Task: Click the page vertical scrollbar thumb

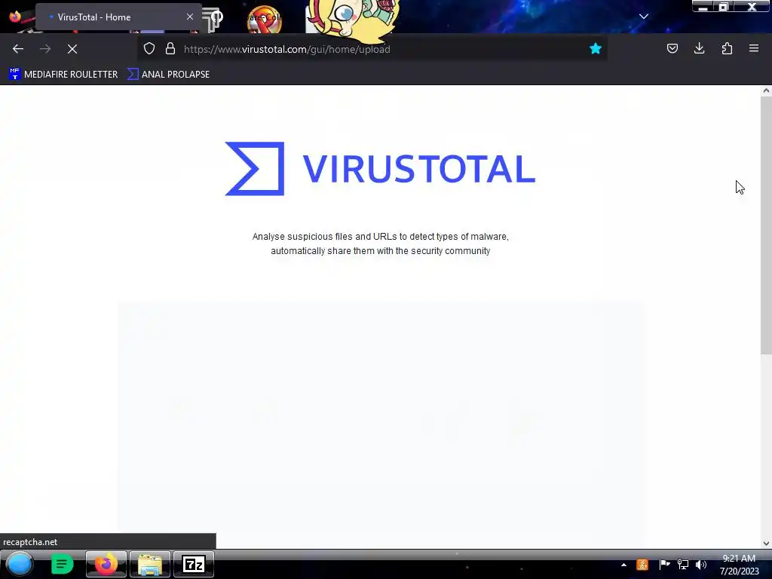Action: pos(766,225)
